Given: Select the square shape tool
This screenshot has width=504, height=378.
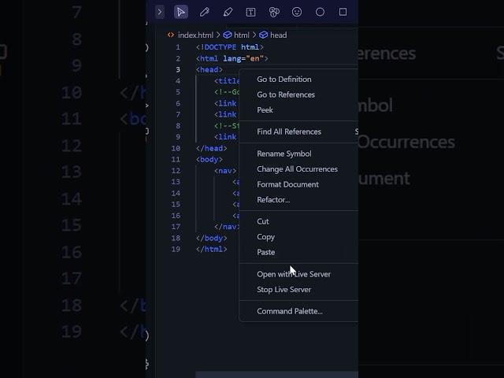Looking at the screenshot, I should pos(343,13).
